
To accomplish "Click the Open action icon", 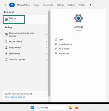I will point(56,40).
